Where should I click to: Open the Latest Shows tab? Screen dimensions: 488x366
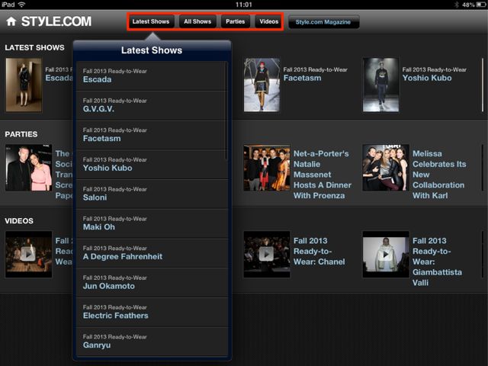pyautogui.click(x=151, y=21)
